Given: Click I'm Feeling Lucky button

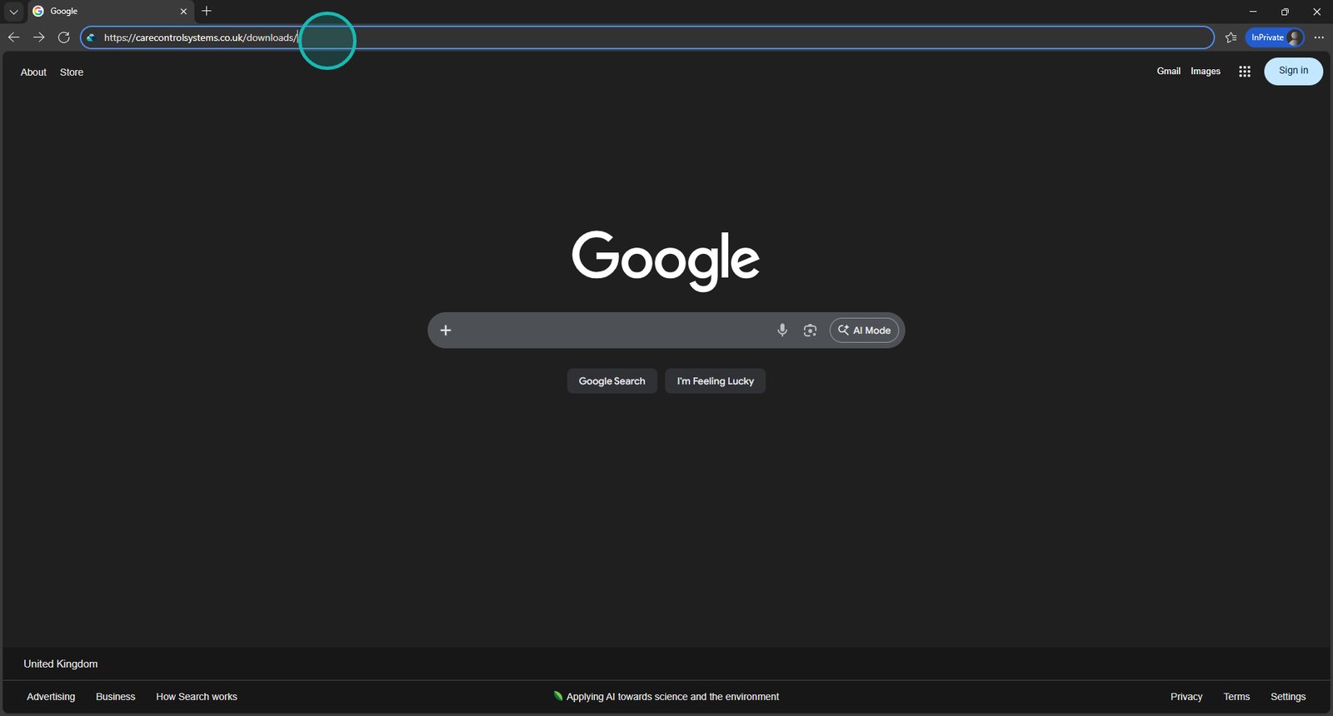Looking at the screenshot, I should click(x=715, y=381).
